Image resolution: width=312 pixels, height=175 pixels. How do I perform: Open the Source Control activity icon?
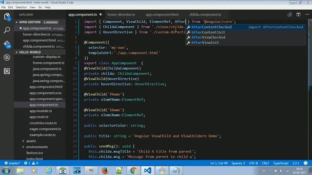click(x=7, y=44)
